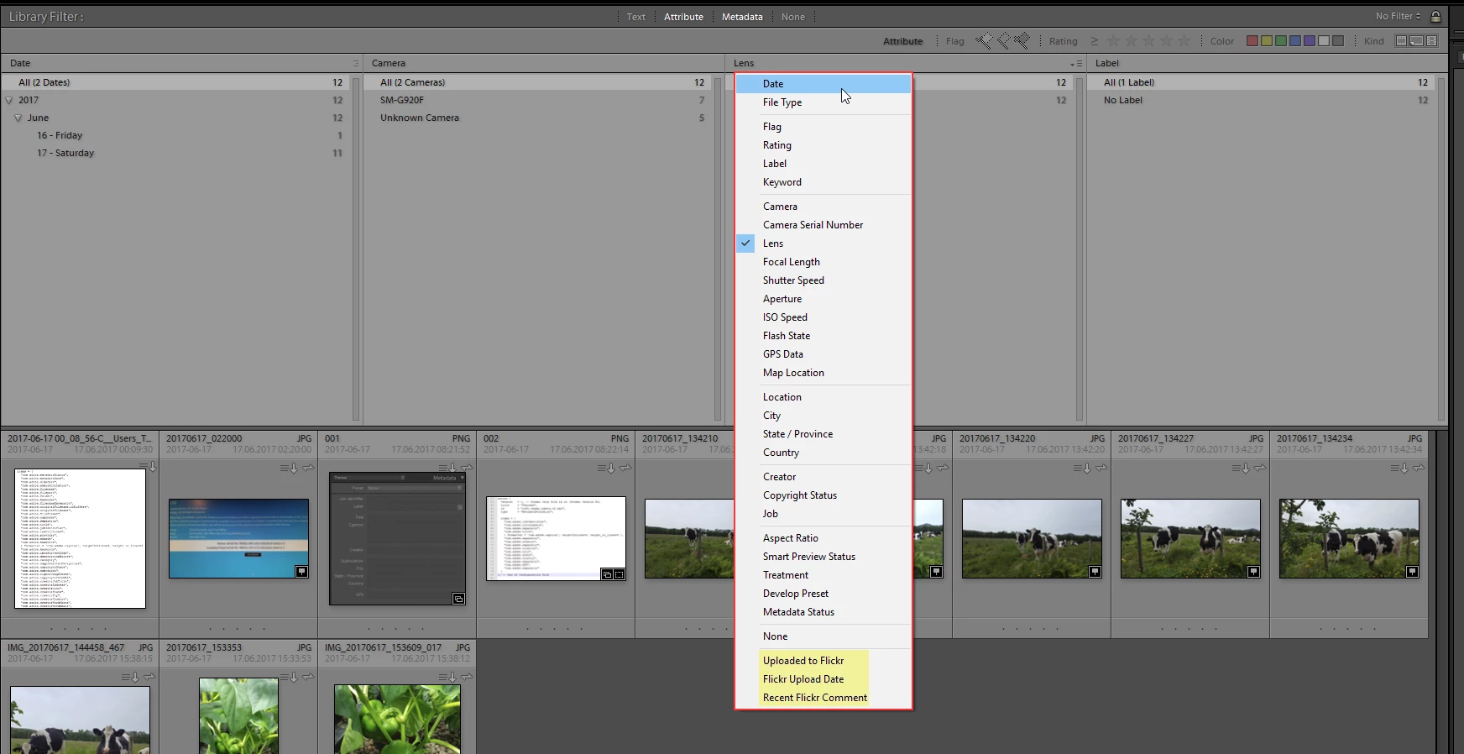The image size is (1464, 754).
Task: Open thumbnail 20170617_134234 cow photo
Action: tap(1349, 539)
